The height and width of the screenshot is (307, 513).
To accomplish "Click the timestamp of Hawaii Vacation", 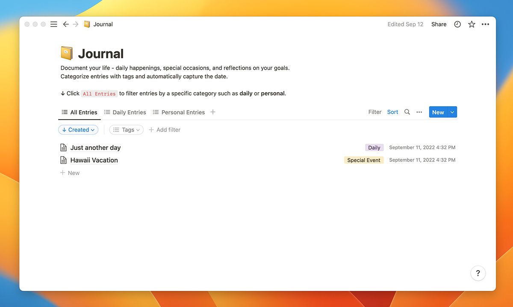I will [422, 160].
